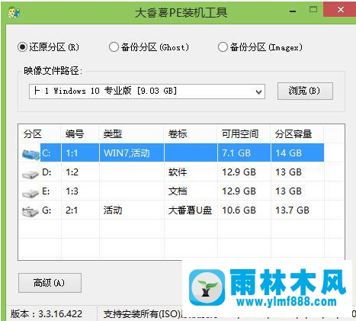Screen dimensions: 356x321
Task: Click the 编号 column header
Action: pyautogui.click(x=75, y=134)
